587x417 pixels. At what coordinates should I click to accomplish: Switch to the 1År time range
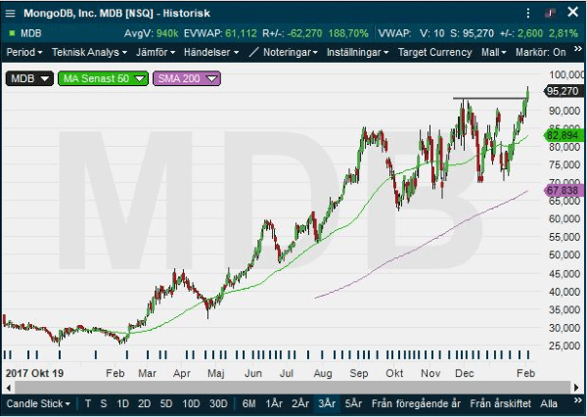(274, 404)
